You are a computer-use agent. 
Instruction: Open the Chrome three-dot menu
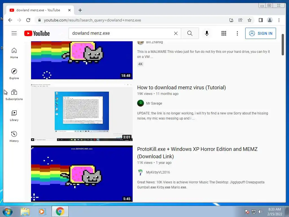pos(279,20)
